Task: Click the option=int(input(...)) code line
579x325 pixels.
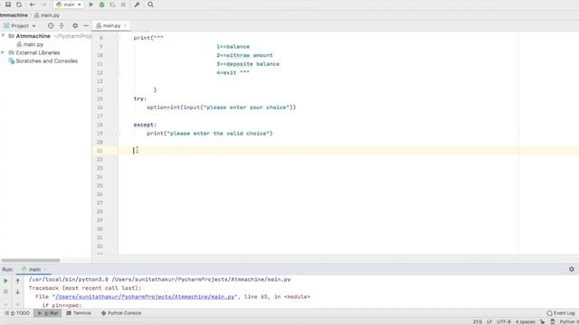Action: point(221,107)
